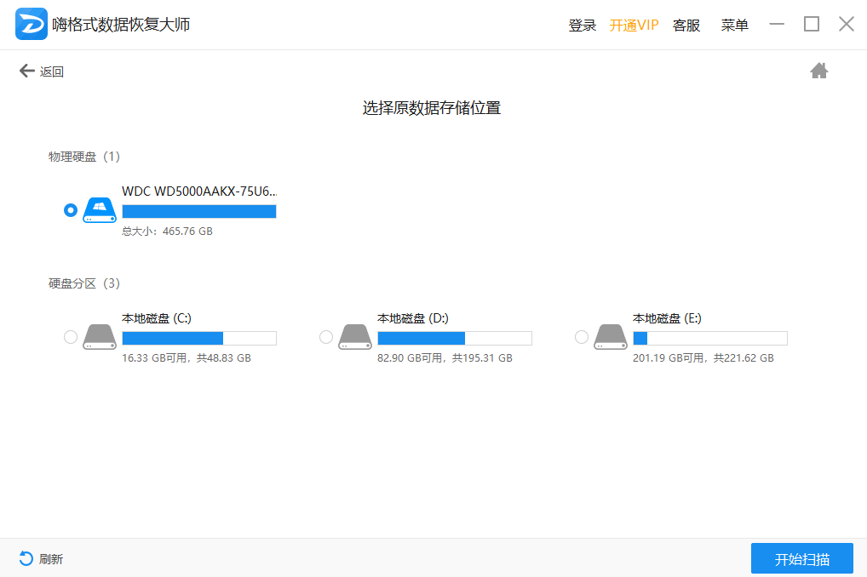The height and width of the screenshot is (577, 867).
Task: Click the local disk E: drive icon
Action: (610, 337)
